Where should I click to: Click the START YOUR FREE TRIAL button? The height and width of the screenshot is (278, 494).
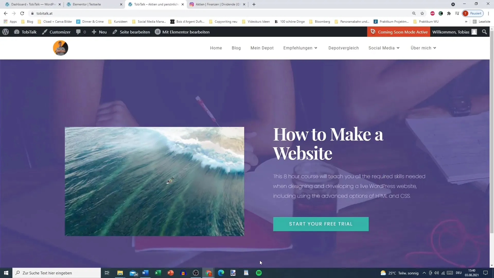pos(321,224)
